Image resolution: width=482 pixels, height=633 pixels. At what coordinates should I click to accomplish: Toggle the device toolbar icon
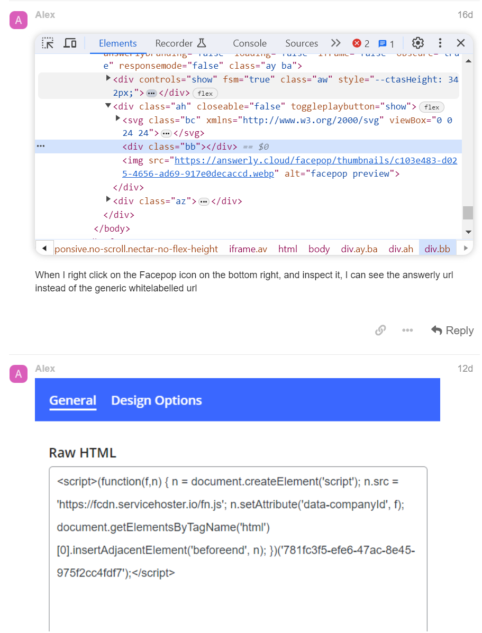(x=70, y=43)
